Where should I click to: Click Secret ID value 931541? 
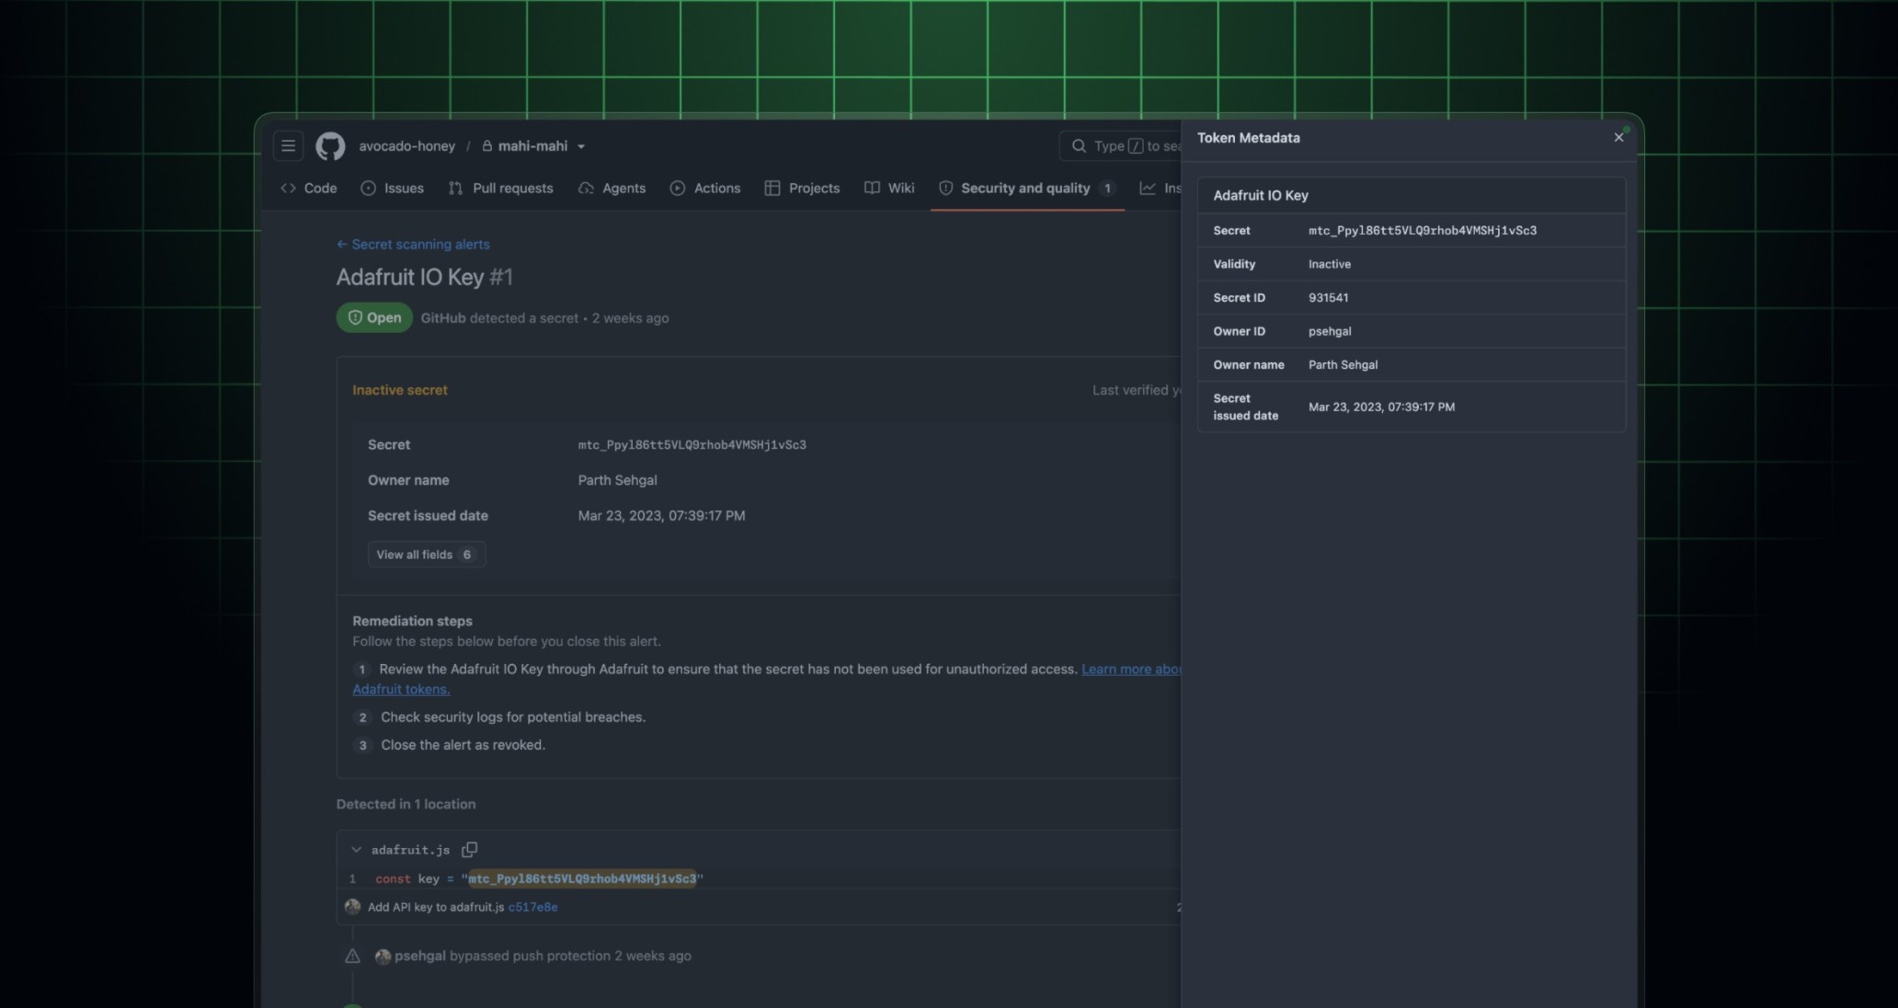(x=1328, y=298)
